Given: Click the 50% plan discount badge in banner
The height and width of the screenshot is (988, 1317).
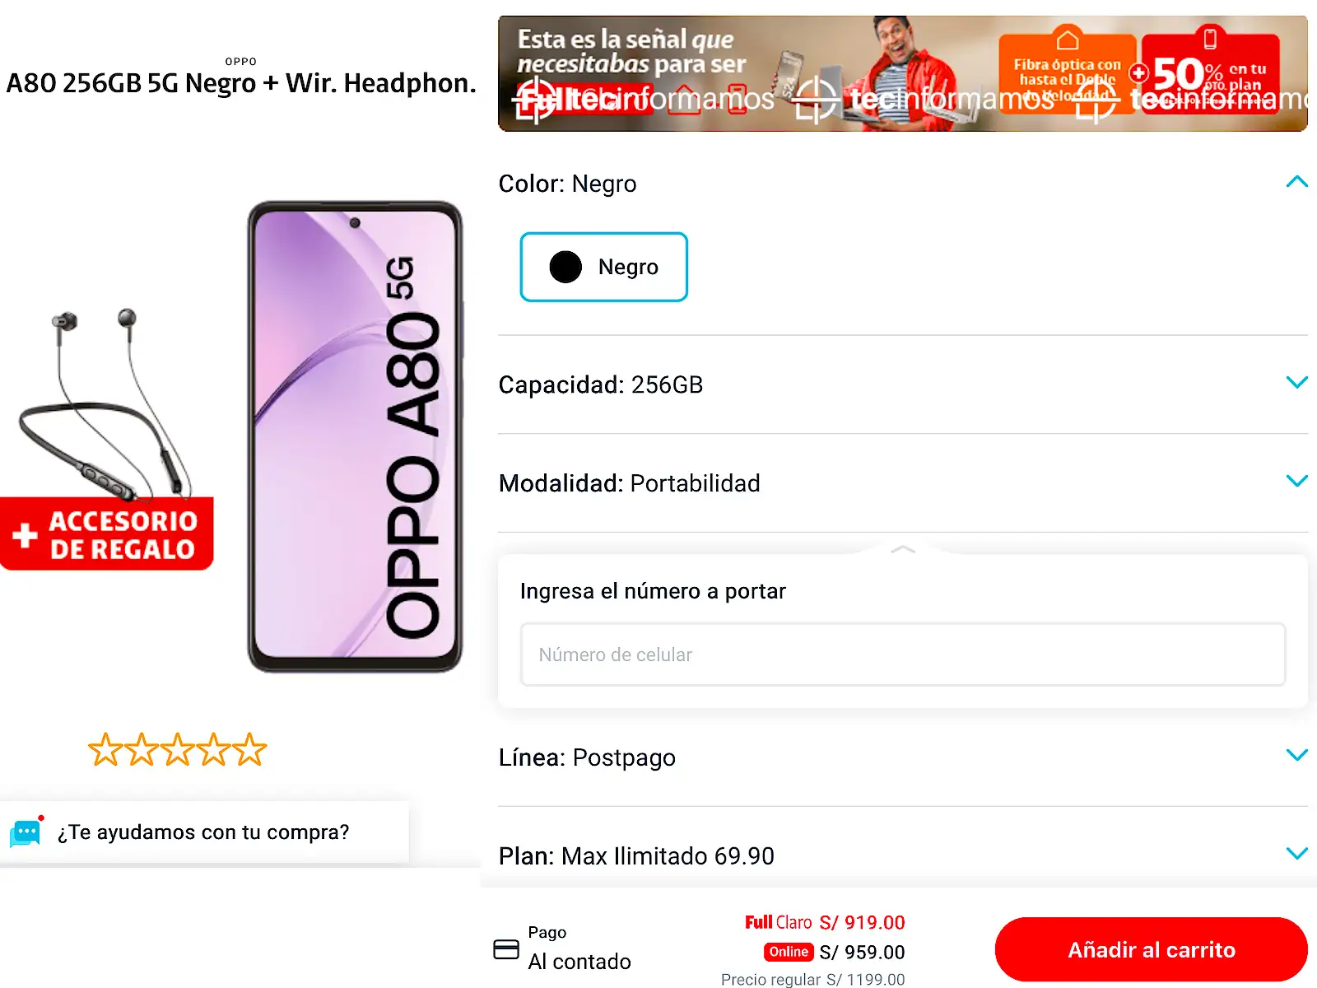Looking at the screenshot, I should (1210, 72).
